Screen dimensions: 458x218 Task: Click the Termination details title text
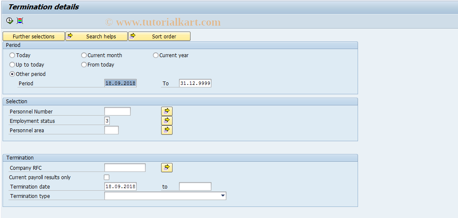pos(44,7)
